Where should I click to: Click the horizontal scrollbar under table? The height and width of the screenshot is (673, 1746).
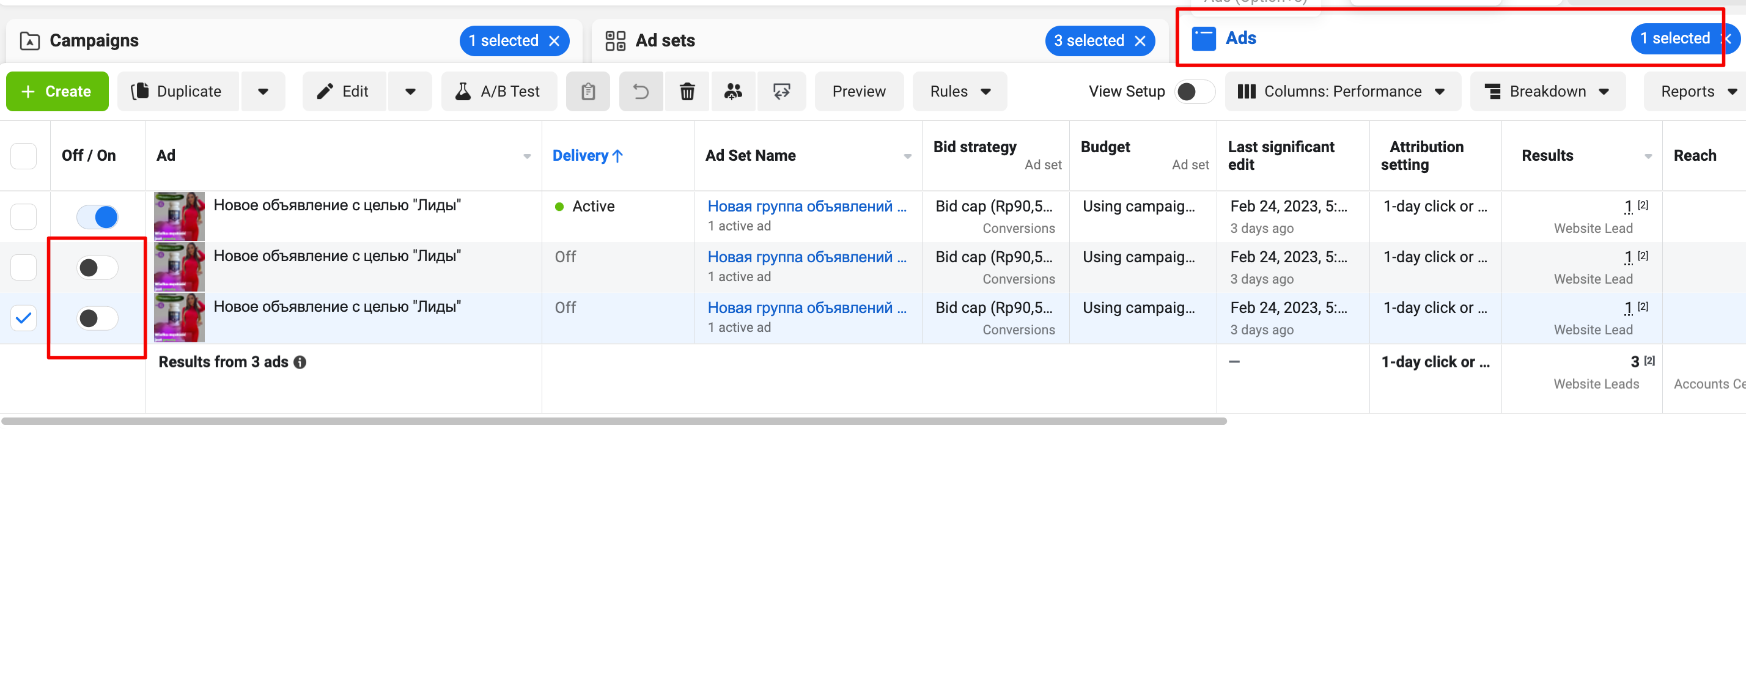click(613, 422)
